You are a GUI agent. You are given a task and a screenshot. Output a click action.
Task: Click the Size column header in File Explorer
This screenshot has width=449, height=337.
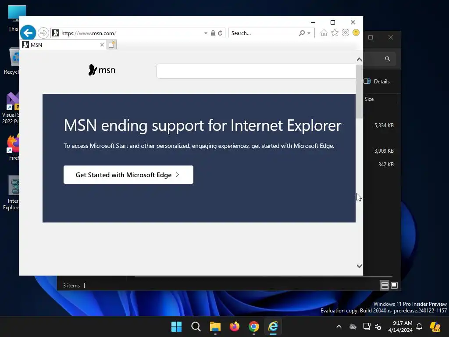click(x=369, y=99)
